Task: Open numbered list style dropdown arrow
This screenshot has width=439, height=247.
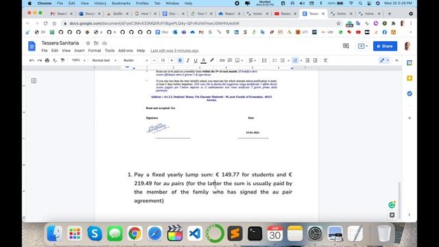Action: click(301, 60)
